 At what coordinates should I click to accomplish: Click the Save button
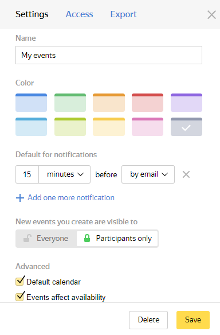click(193, 320)
